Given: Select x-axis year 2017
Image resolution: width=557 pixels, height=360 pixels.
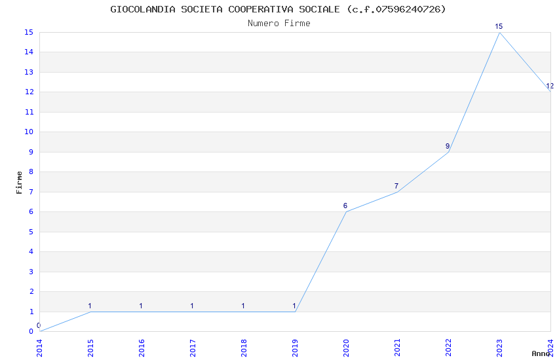Looking at the screenshot, I should [x=193, y=348].
